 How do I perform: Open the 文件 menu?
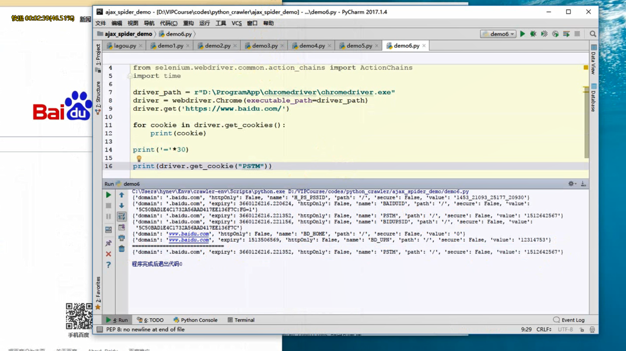click(101, 23)
